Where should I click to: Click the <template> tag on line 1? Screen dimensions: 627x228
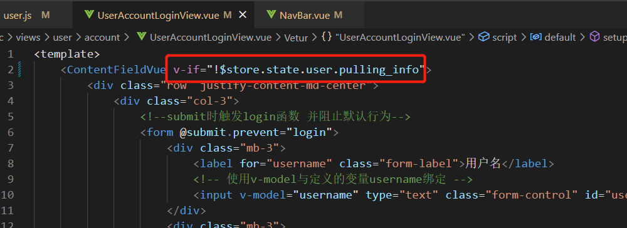click(x=67, y=54)
